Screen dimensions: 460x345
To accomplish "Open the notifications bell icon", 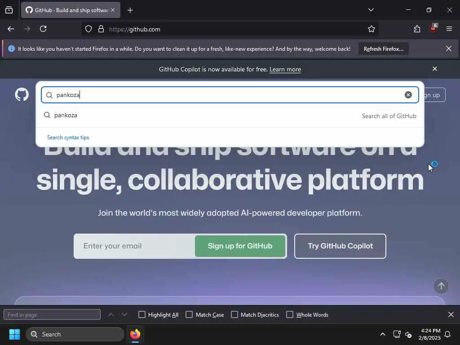I will click(x=448, y=334).
